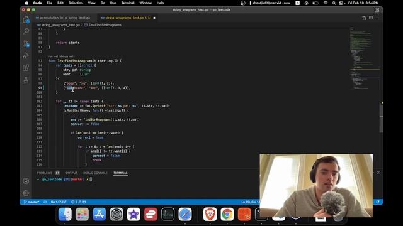
Task: Select the TERMINAL panel tab
Action: click(120, 173)
